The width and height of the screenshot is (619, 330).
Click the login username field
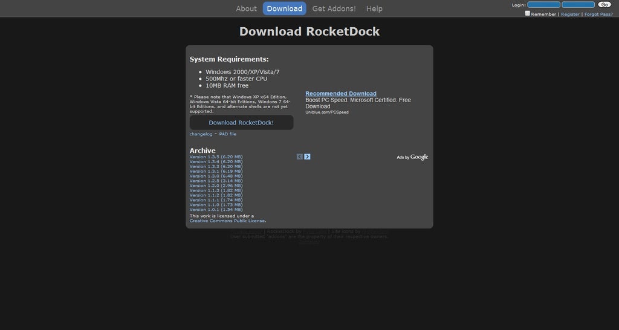(543, 5)
